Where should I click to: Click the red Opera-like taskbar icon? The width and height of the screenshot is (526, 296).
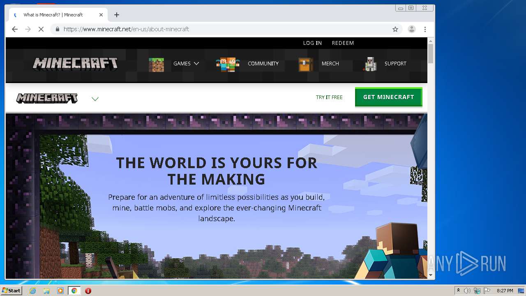pos(88,291)
